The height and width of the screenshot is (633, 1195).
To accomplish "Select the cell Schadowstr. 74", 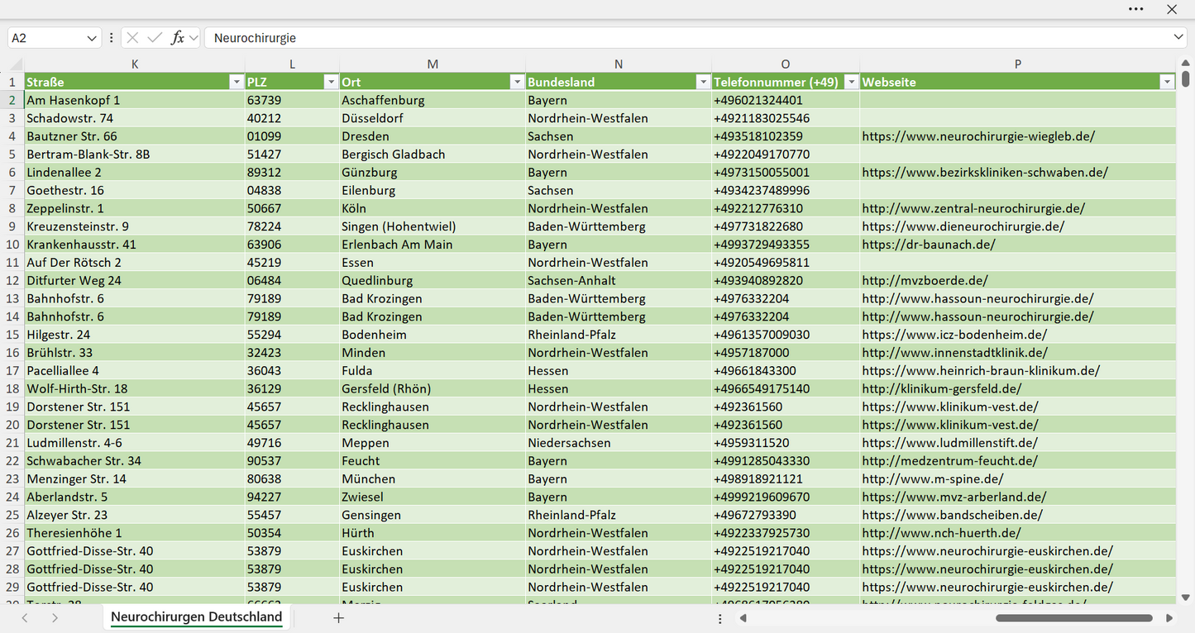I will [135, 118].
